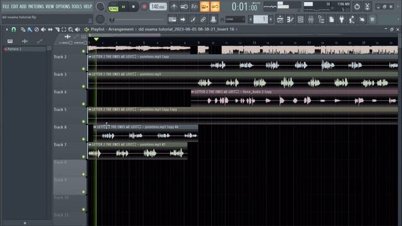Open the ADD menu
This screenshot has width=402, height=226.
[23, 6]
